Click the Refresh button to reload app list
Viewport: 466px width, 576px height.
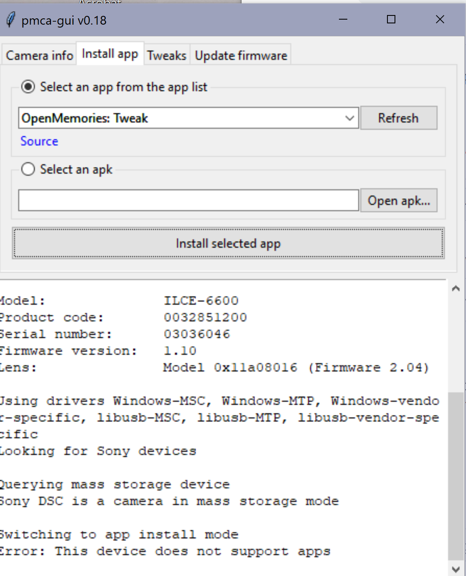click(x=398, y=118)
